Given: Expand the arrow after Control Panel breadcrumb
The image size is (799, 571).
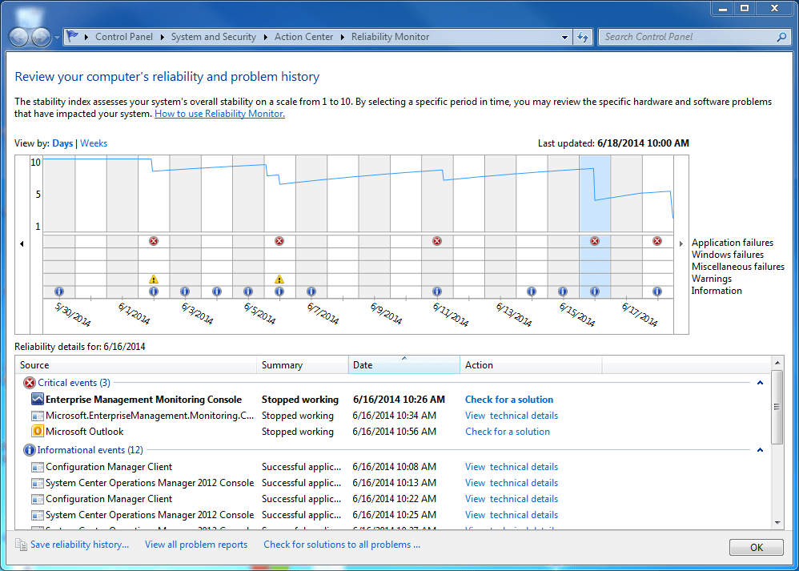Looking at the screenshot, I should [x=163, y=37].
